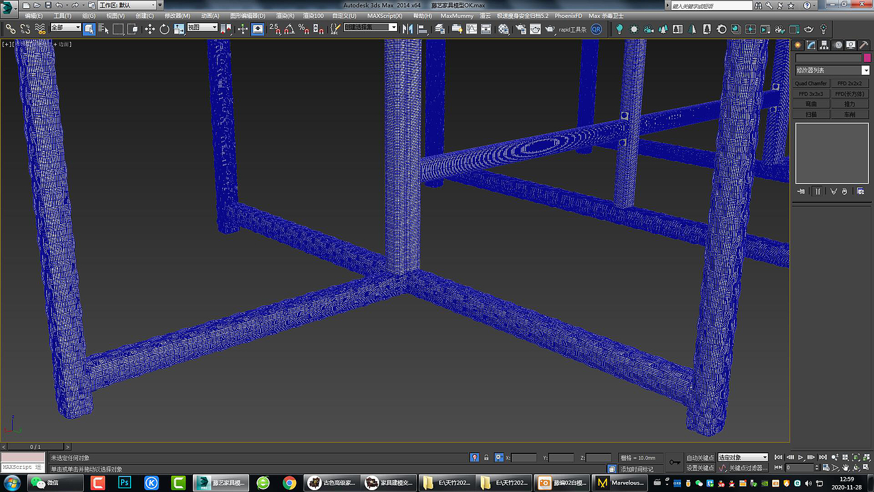This screenshot has height=492, width=874.
Task: Open the 编辑(E) menu
Action: pos(34,16)
